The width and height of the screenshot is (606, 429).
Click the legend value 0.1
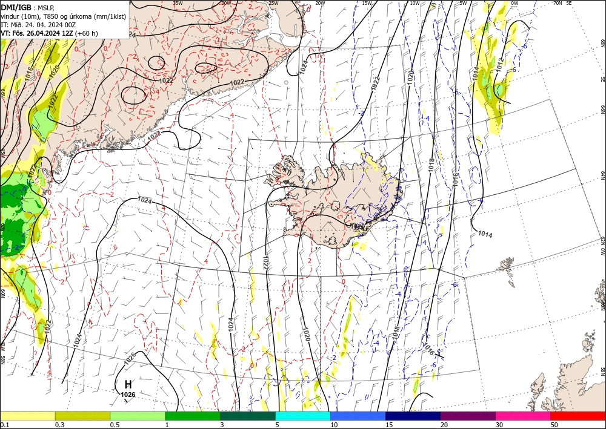5,425
